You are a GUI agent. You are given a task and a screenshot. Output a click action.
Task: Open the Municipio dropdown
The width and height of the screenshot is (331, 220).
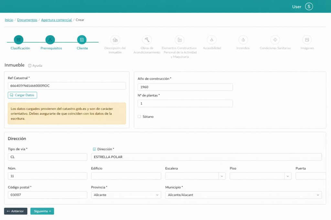[x=243, y=195]
